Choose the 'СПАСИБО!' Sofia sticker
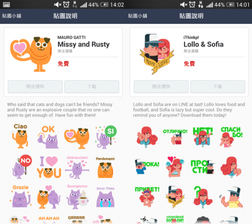This screenshot has width=252, height=224. pyautogui.click(x=231, y=137)
